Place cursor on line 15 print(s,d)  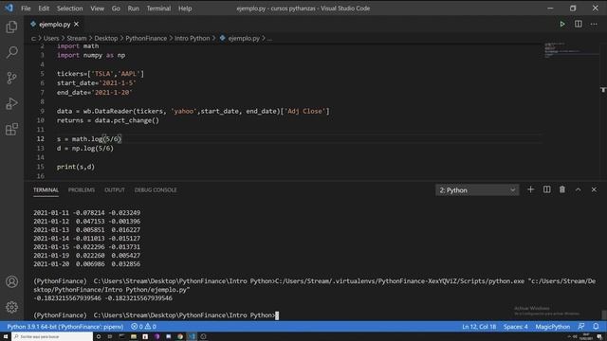click(76, 167)
